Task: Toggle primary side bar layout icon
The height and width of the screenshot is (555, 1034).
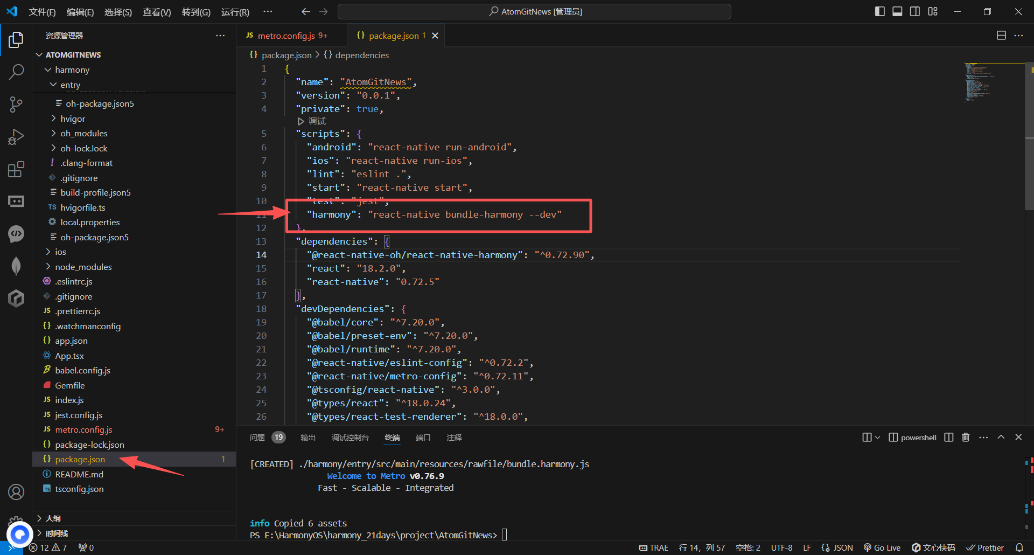Action: (x=880, y=11)
